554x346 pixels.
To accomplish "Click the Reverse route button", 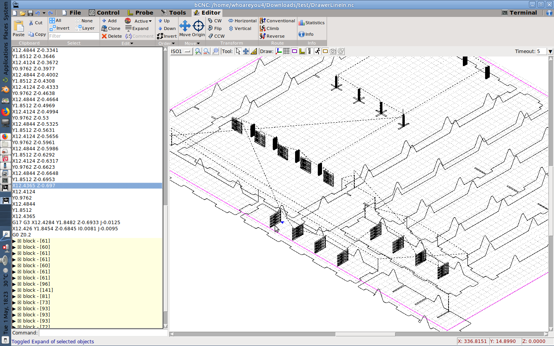I will (272, 36).
